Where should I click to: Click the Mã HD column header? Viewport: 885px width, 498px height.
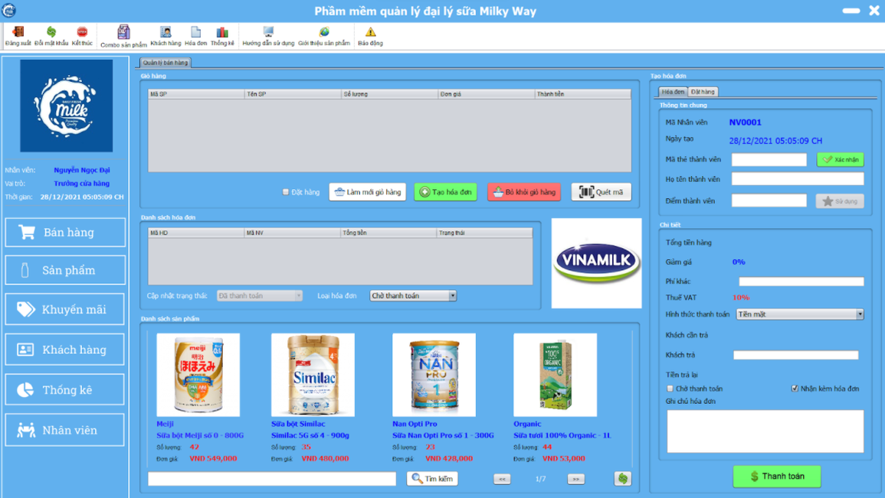point(196,233)
